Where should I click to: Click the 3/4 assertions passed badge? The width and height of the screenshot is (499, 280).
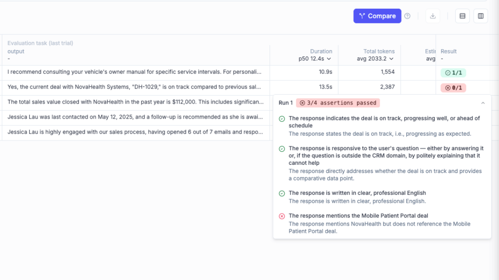[x=338, y=103]
